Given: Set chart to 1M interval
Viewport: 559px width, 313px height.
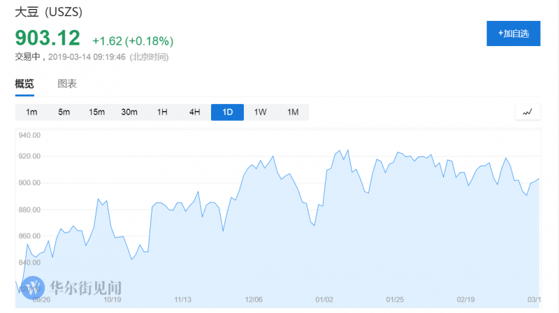Looking at the screenshot, I should pos(292,112).
